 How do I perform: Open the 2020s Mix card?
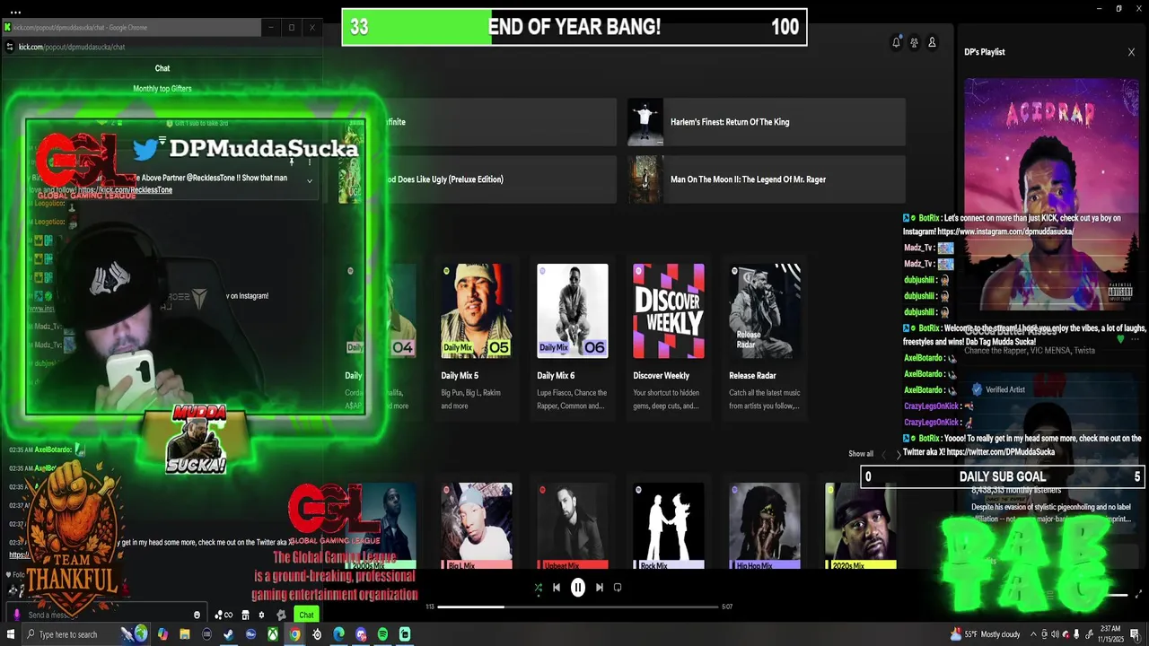click(x=861, y=527)
